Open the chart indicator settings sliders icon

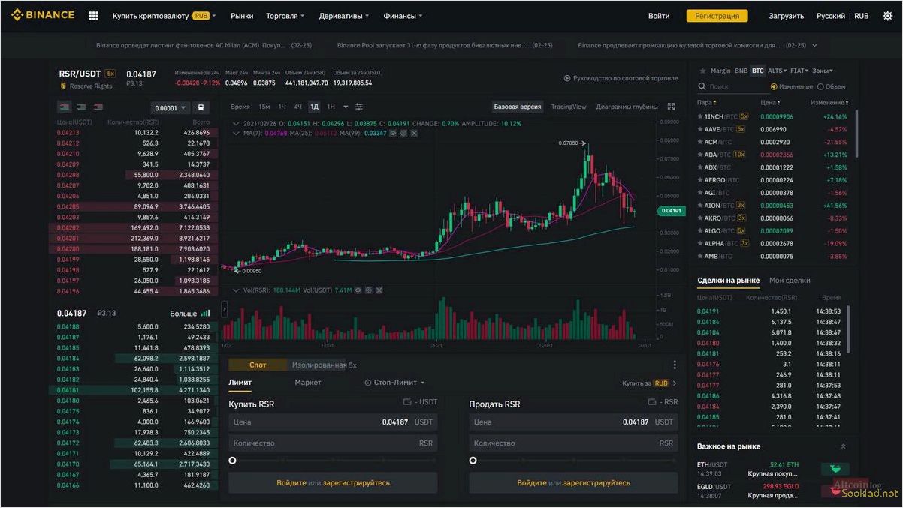click(359, 107)
